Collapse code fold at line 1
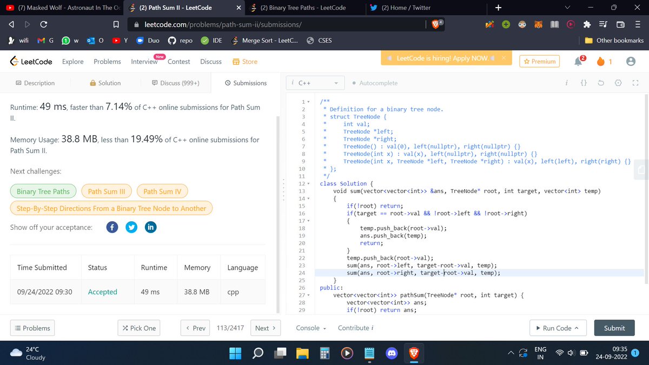This screenshot has width=649, height=365. point(308,102)
